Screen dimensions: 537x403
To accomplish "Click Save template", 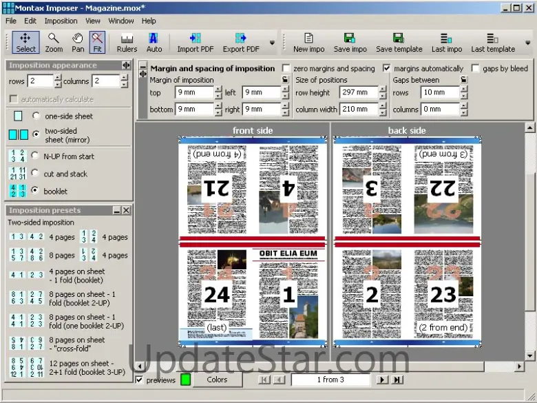I will pyautogui.click(x=399, y=43).
